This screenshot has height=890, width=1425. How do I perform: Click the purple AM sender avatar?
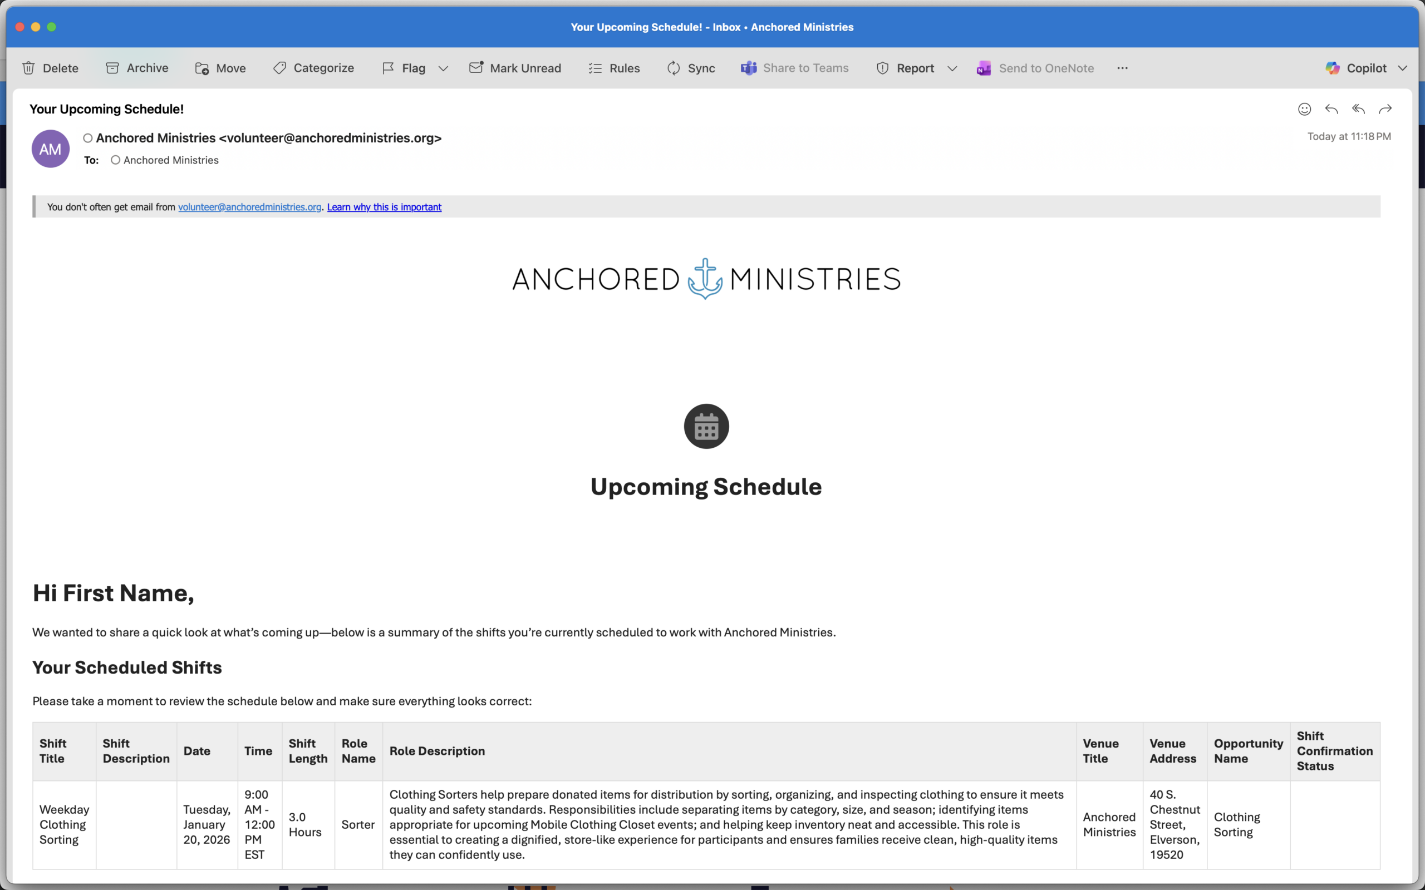(51, 149)
